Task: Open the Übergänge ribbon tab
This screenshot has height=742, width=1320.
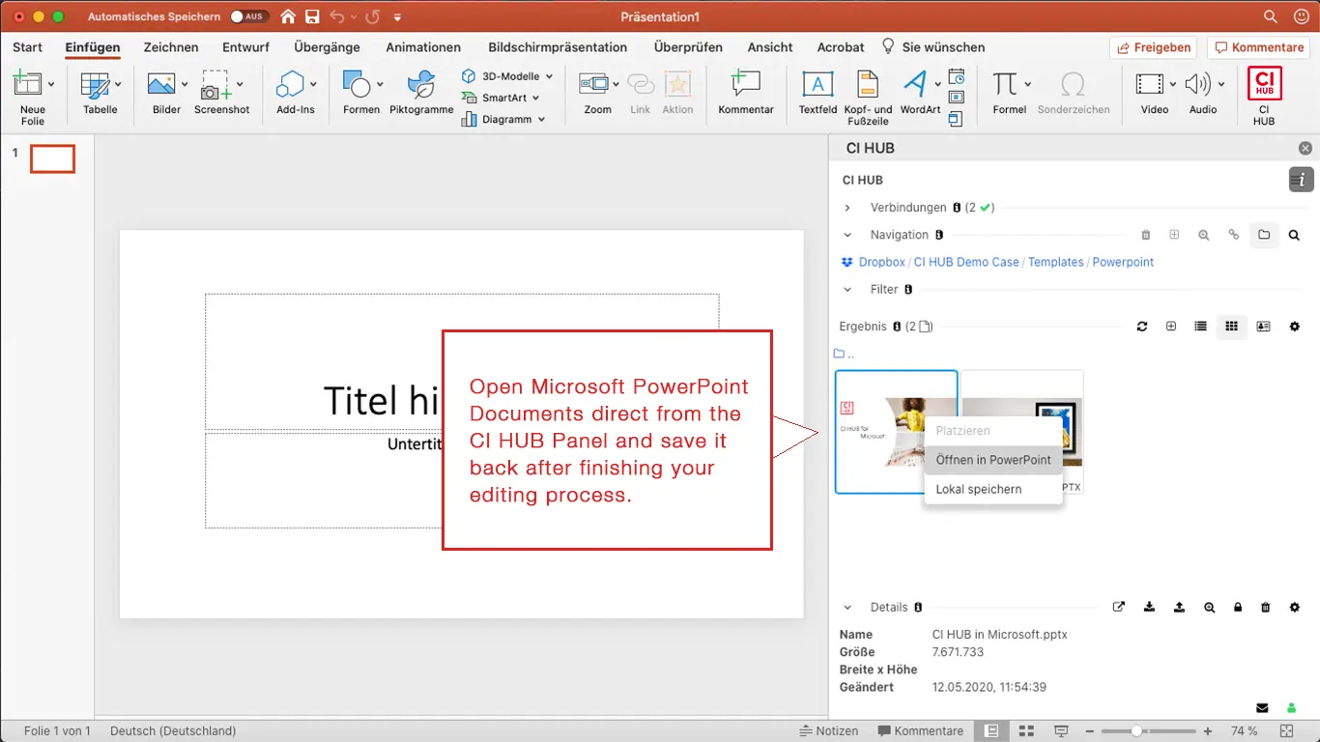Action: (327, 47)
